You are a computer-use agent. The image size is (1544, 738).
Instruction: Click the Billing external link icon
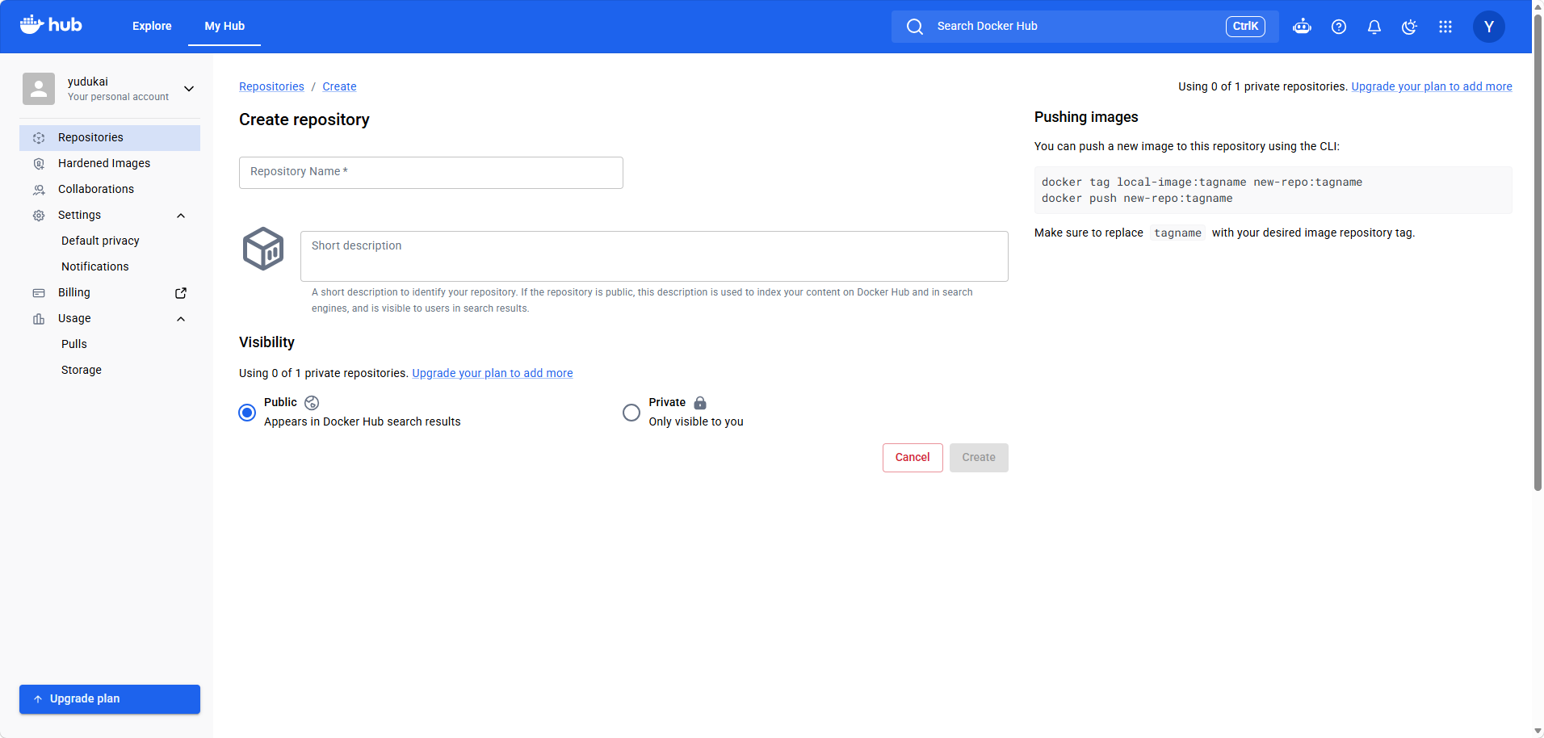181,293
